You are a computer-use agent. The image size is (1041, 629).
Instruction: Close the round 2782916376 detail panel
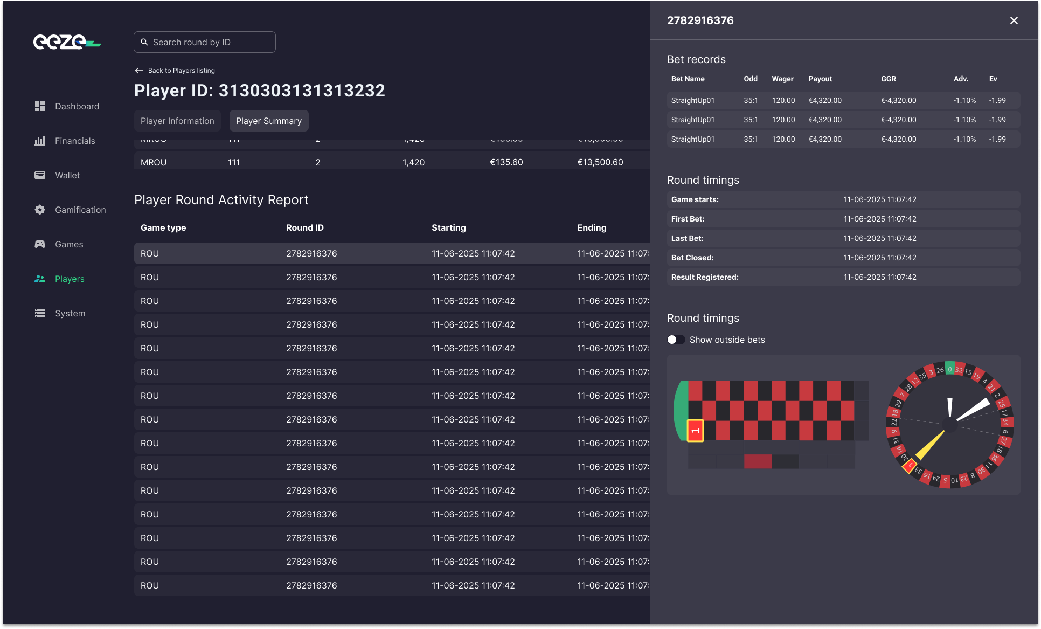pyautogui.click(x=1014, y=20)
